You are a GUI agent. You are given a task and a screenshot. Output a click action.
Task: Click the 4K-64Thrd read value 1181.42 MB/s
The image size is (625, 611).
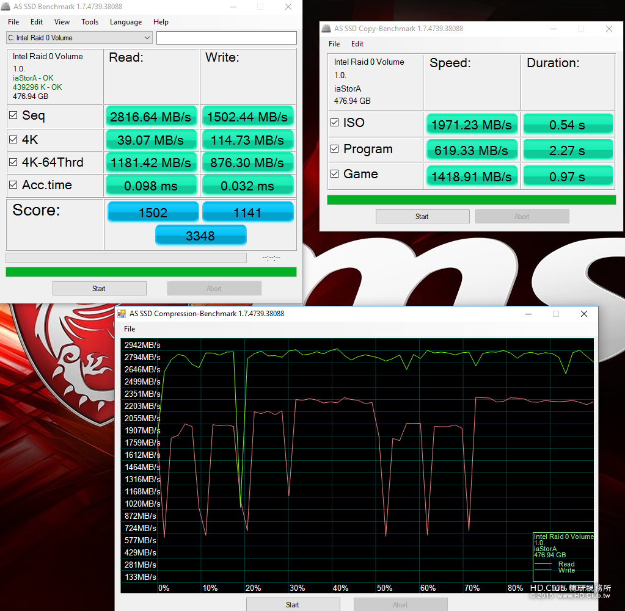pyautogui.click(x=151, y=163)
